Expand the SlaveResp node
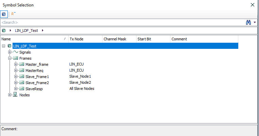Image resolution: width=259 pixels, height=136 pixels. (x=16, y=89)
